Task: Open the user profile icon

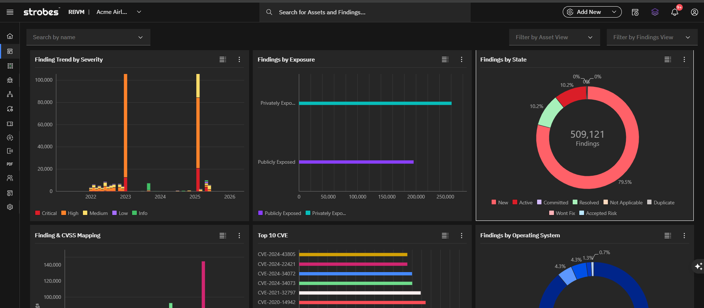Action: (x=694, y=12)
